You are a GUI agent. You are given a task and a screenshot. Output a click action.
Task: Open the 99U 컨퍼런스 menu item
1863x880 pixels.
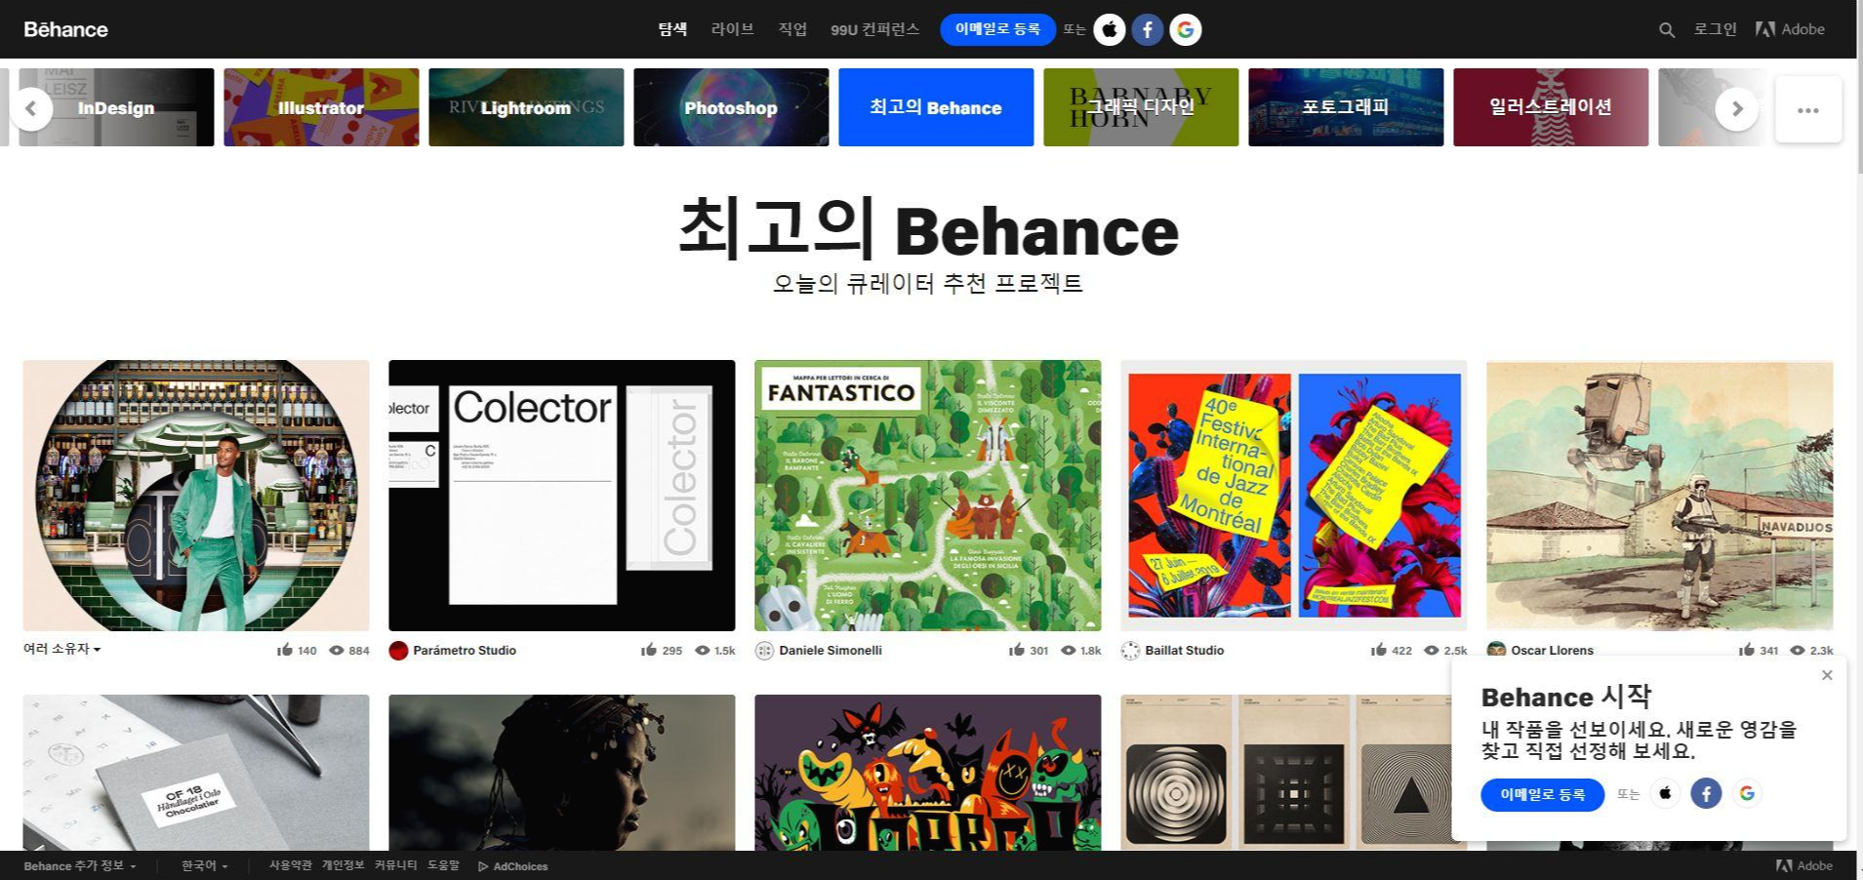pyautogui.click(x=874, y=29)
